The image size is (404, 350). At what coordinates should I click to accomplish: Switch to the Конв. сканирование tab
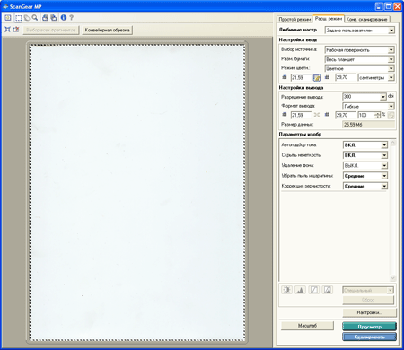point(366,19)
